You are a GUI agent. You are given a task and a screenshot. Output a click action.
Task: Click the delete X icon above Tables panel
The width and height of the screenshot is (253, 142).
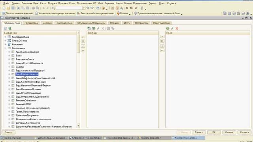click(103, 28)
